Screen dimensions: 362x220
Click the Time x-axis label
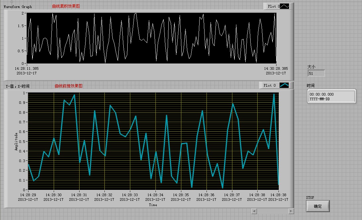click(153, 205)
